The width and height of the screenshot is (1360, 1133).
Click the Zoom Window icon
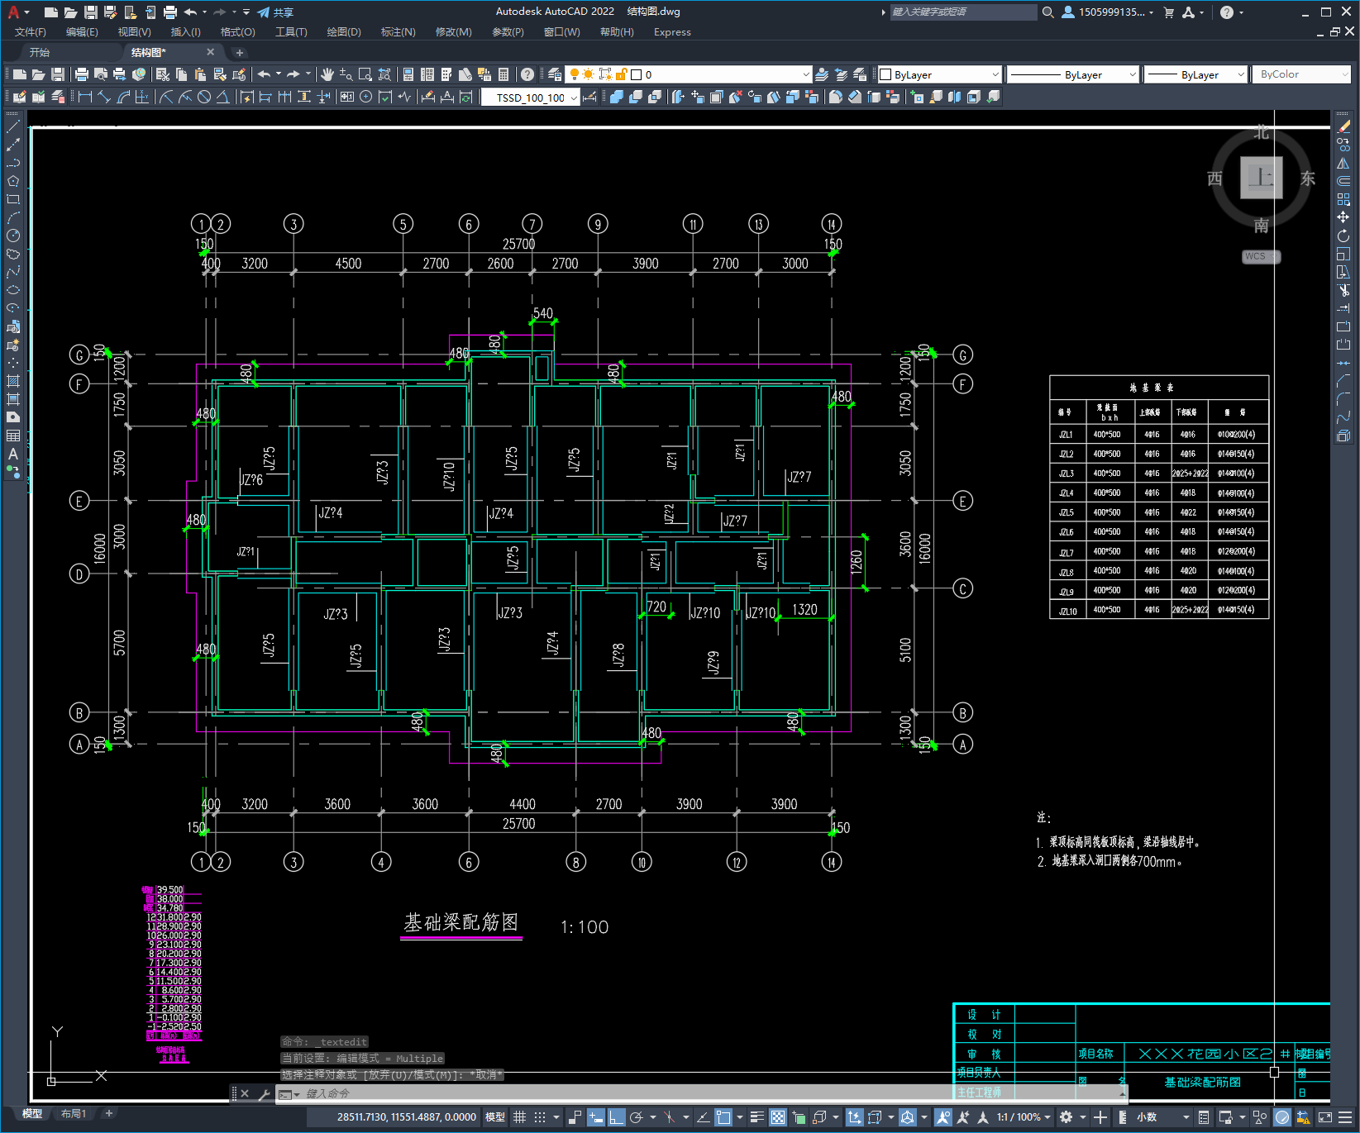(365, 74)
